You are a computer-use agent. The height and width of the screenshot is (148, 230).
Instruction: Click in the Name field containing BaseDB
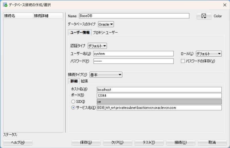pyautogui.click(x=134, y=16)
